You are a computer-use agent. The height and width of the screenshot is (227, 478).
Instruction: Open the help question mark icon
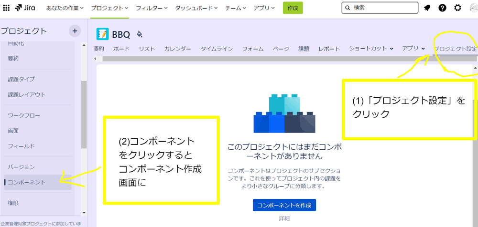pyautogui.click(x=442, y=8)
